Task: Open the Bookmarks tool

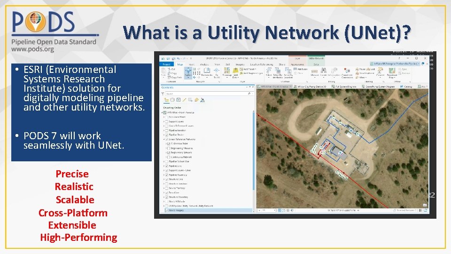Action: tap(207, 72)
